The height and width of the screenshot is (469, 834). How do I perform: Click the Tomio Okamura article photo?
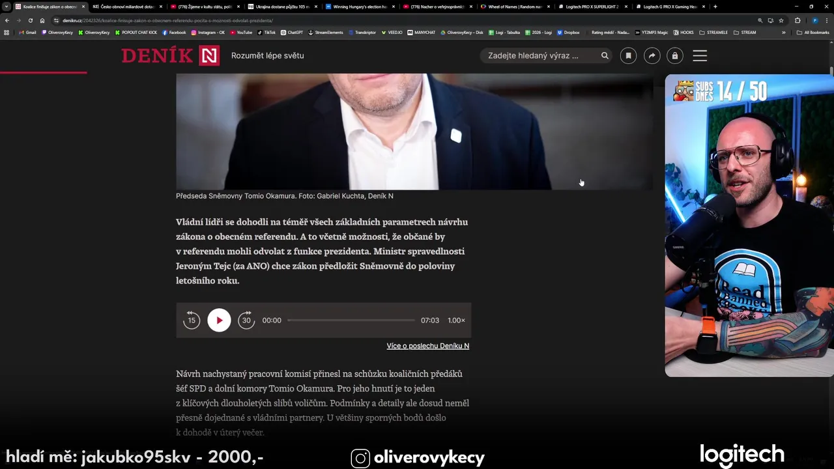[x=414, y=132]
